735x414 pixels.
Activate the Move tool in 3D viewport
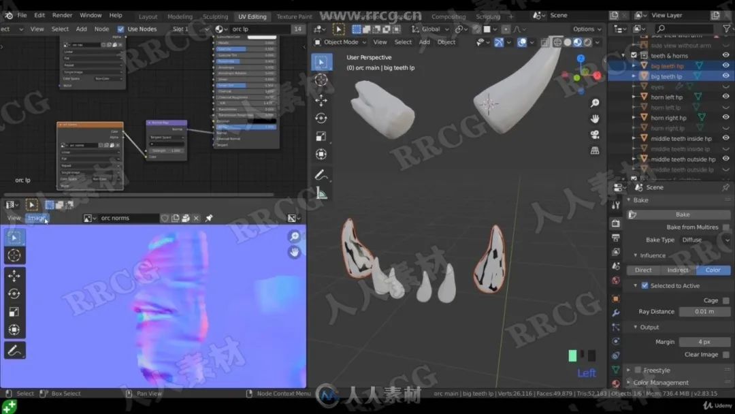click(x=321, y=100)
